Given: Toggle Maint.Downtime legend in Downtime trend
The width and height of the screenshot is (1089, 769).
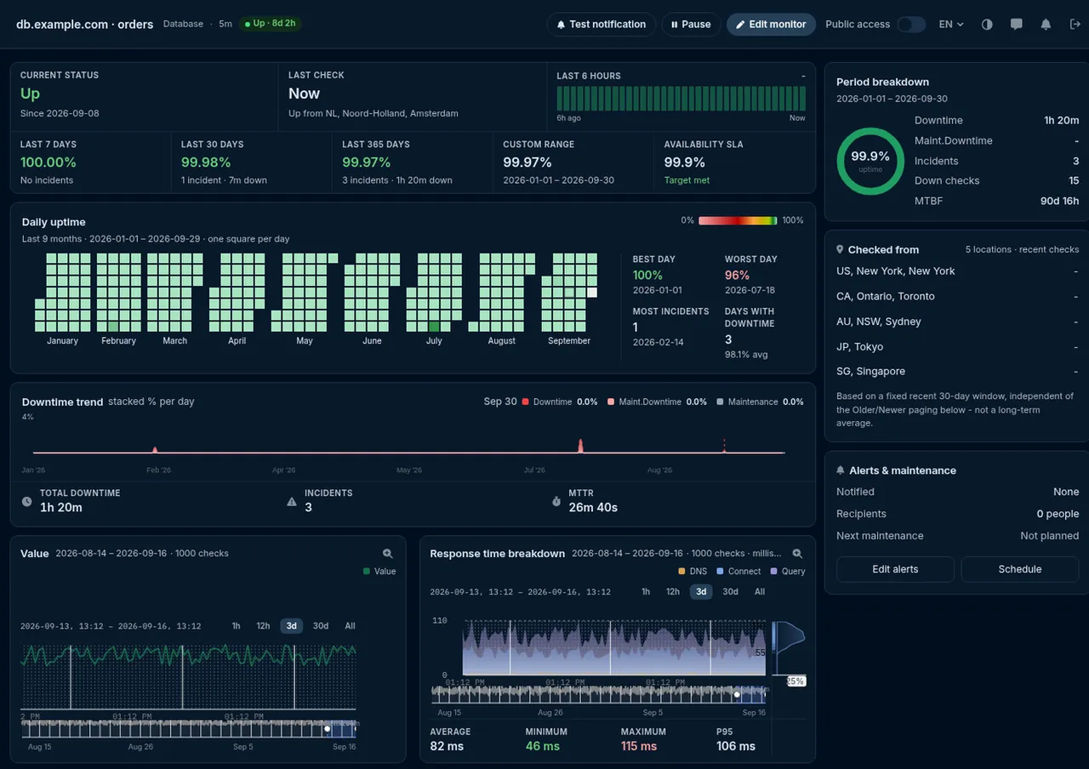Looking at the screenshot, I should tap(644, 402).
